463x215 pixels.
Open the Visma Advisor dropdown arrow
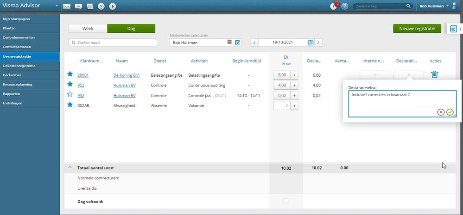pos(57,6)
